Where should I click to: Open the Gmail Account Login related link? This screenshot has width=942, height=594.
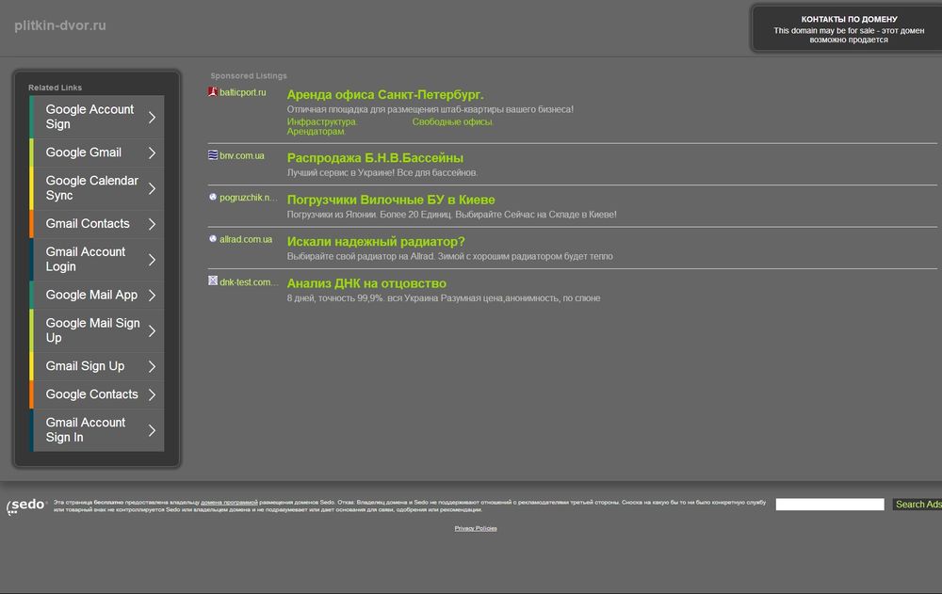click(x=97, y=260)
